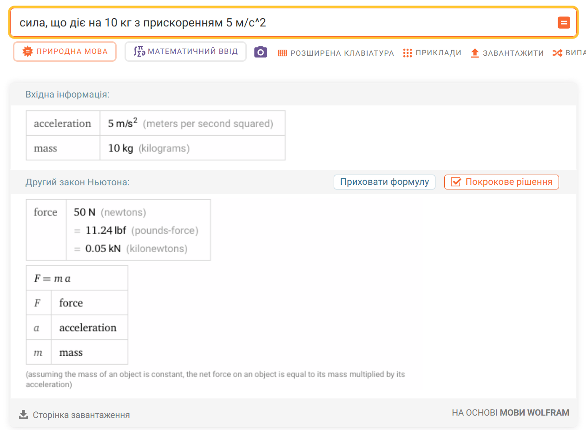Switch to Математичний ввід mode
Viewport: 586px width, 430px height.
[x=185, y=52]
